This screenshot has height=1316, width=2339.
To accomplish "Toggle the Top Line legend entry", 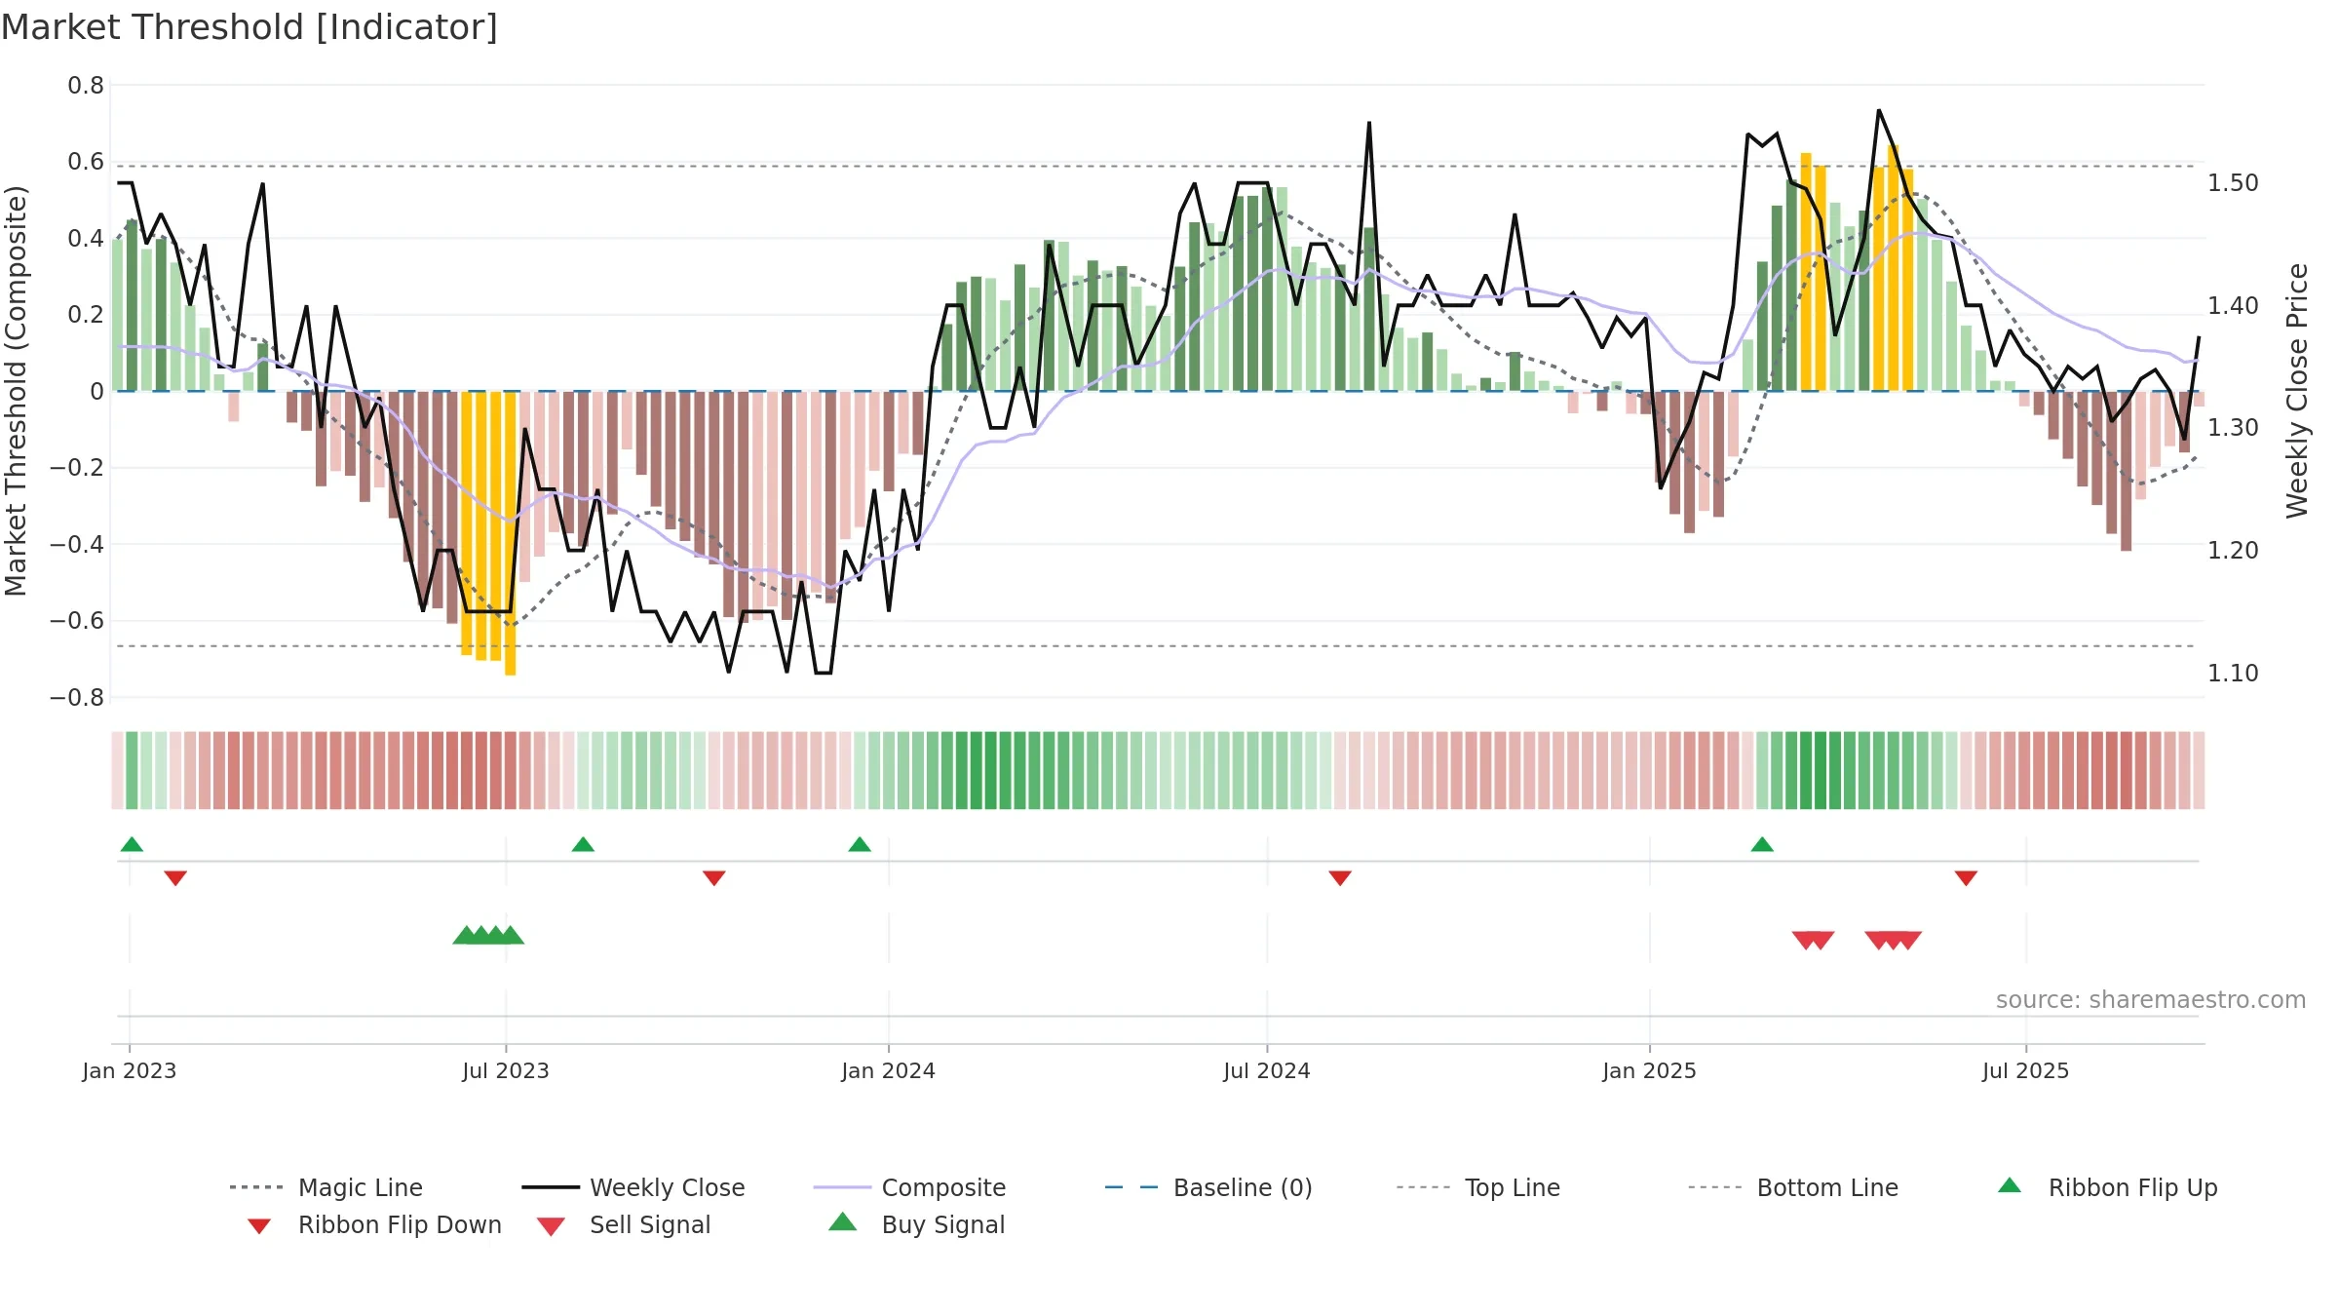I will pos(1477,1187).
